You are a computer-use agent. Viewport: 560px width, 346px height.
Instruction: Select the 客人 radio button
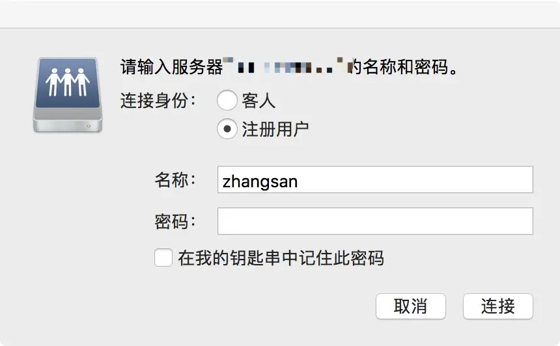[x=227, y=100]
